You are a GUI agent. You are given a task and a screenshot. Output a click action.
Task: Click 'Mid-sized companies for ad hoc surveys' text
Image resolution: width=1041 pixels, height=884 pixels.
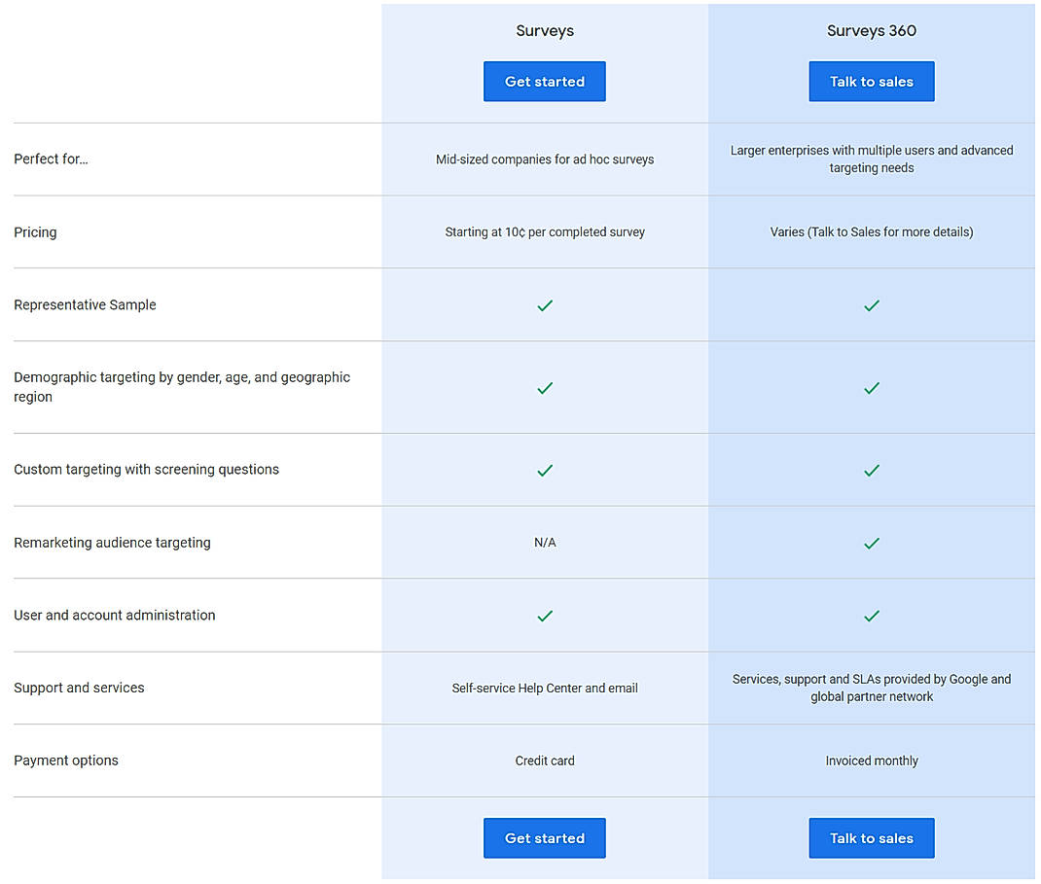click(x=545, y=159)
